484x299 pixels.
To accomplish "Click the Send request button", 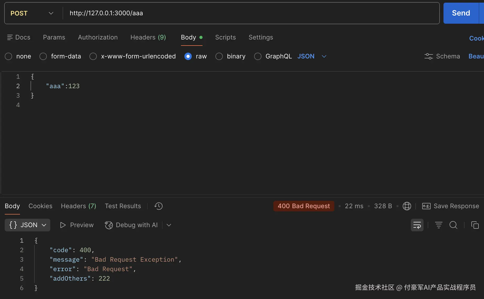I will click(461, 13).
